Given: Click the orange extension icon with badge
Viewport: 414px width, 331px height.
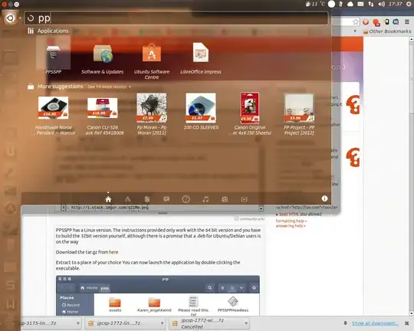Looking at the screenshot, I should (x=376, y=22).
